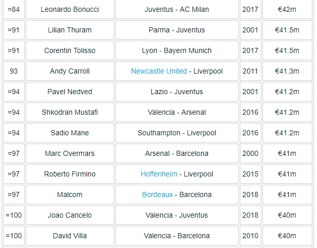
Task: Select the Marc Overmars player cell
Action: pos(69,153)
